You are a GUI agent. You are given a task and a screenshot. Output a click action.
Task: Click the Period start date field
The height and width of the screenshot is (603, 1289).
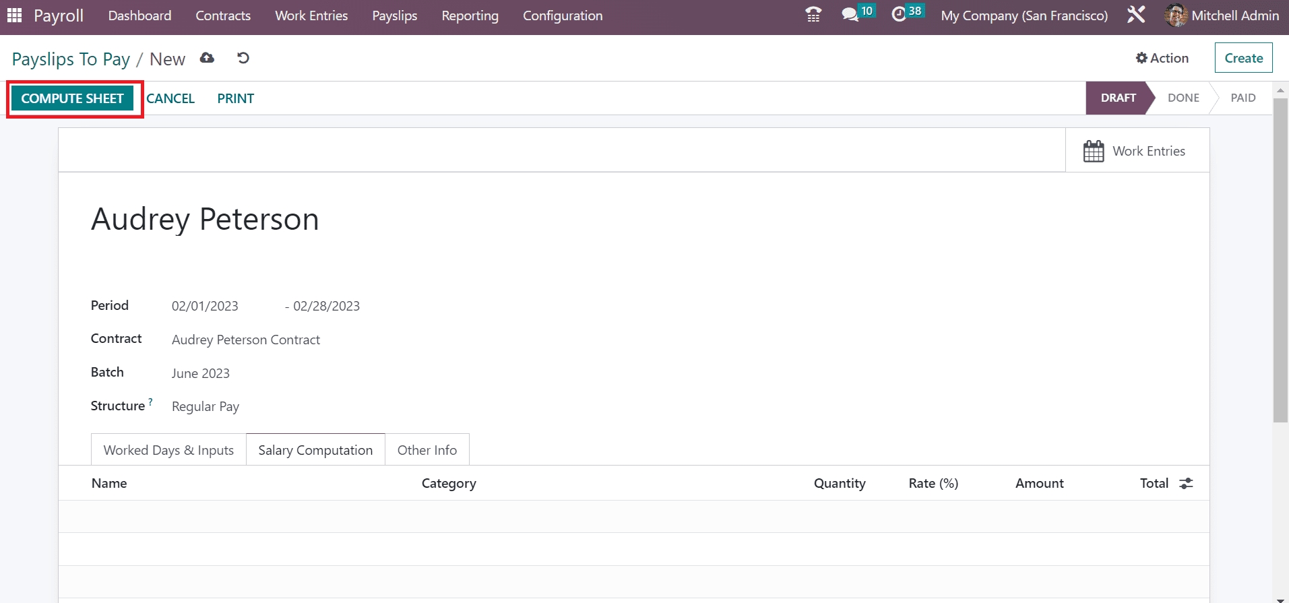pyautogui.click(x=205, y=306)
